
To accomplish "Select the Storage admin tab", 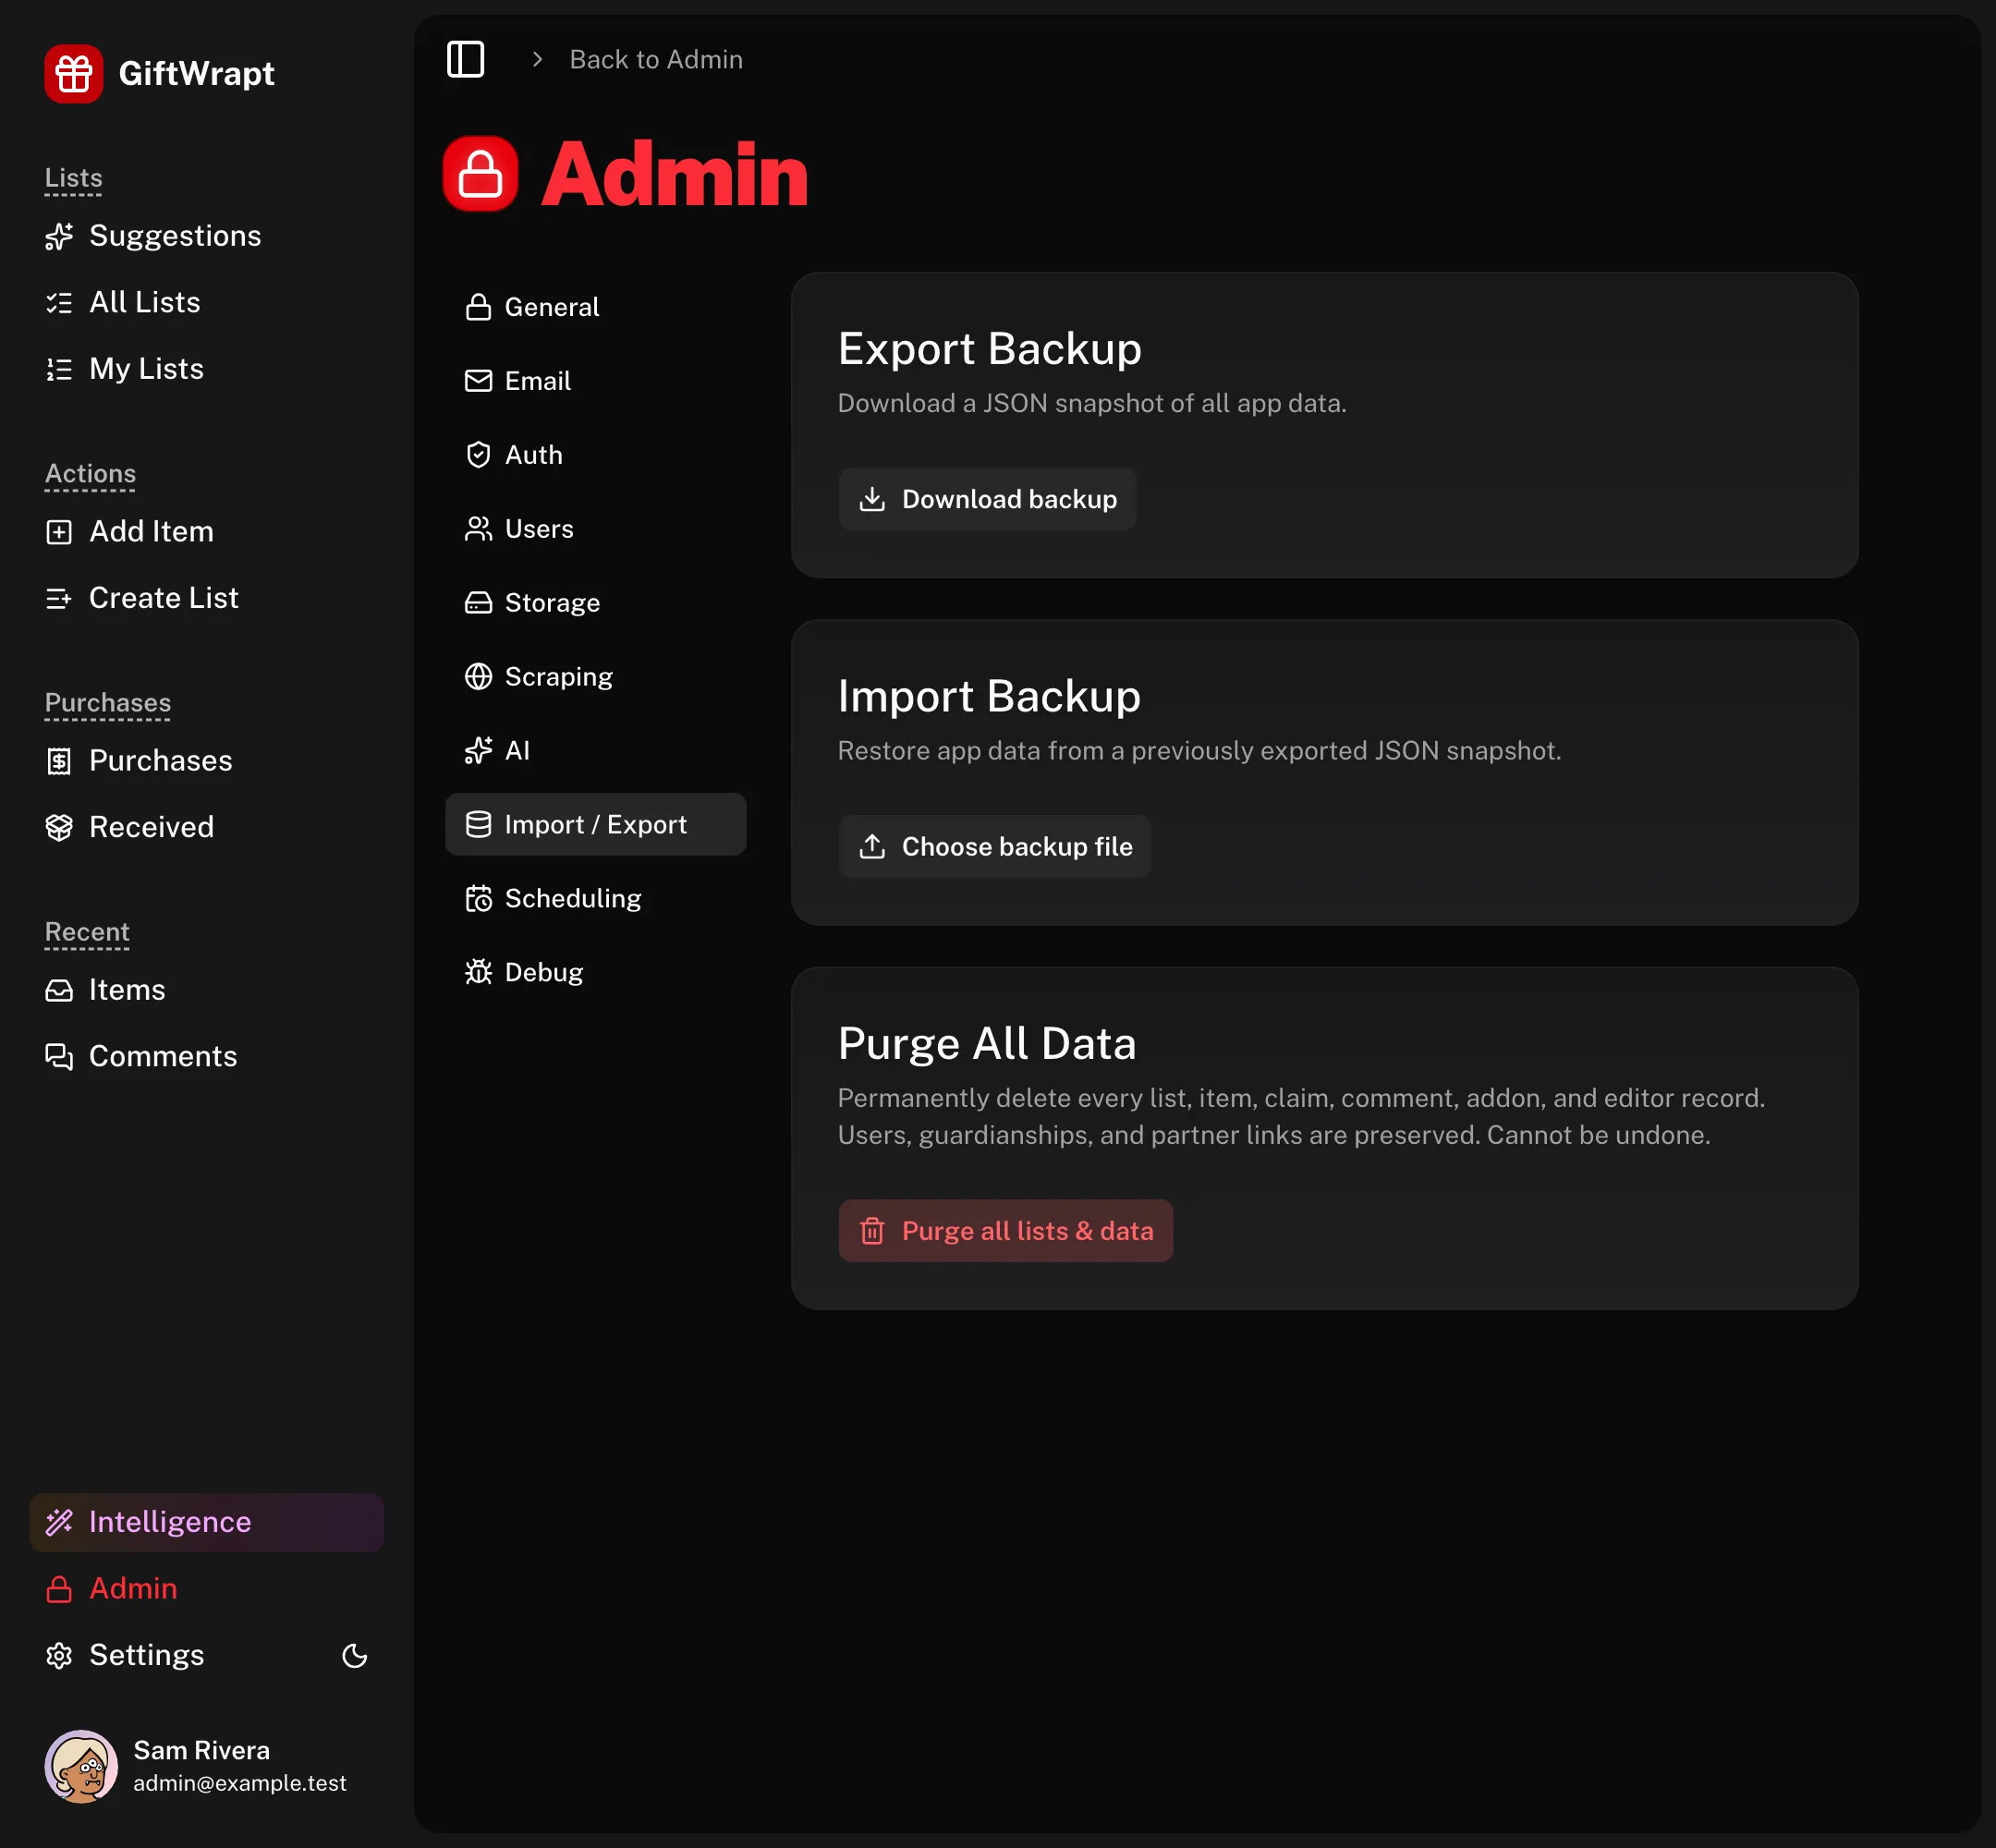I will coord(595,603).
